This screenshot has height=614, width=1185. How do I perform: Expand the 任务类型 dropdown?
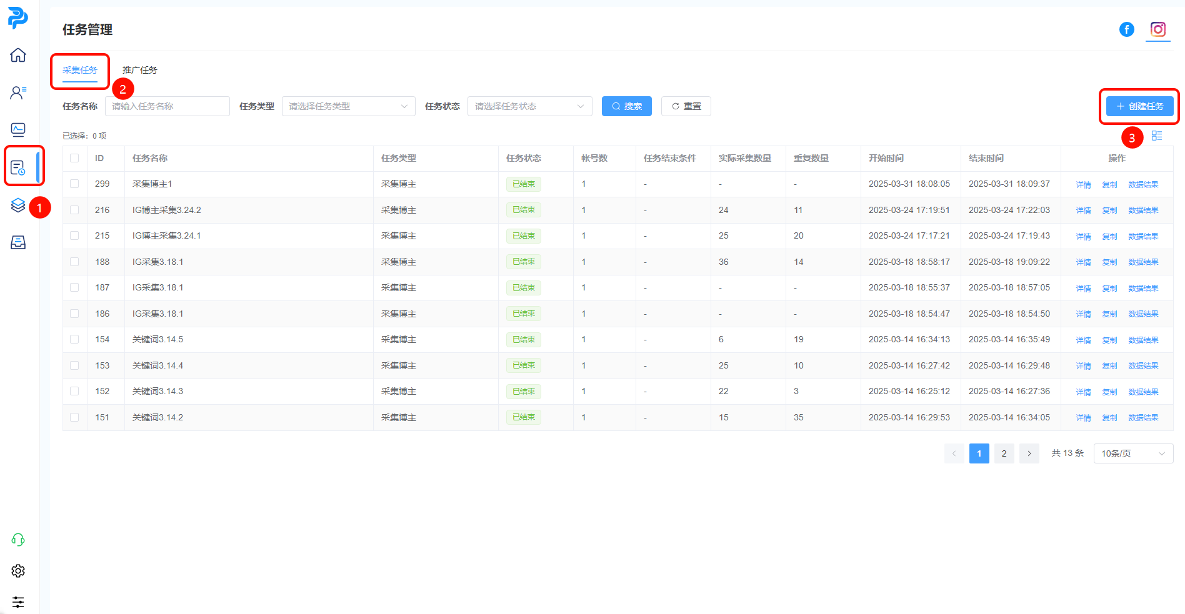pos(348,106)
